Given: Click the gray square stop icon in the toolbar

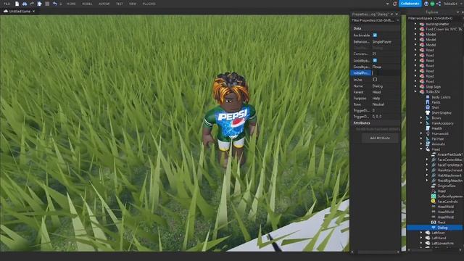Looking at the screenshot, I should (47, 4).
